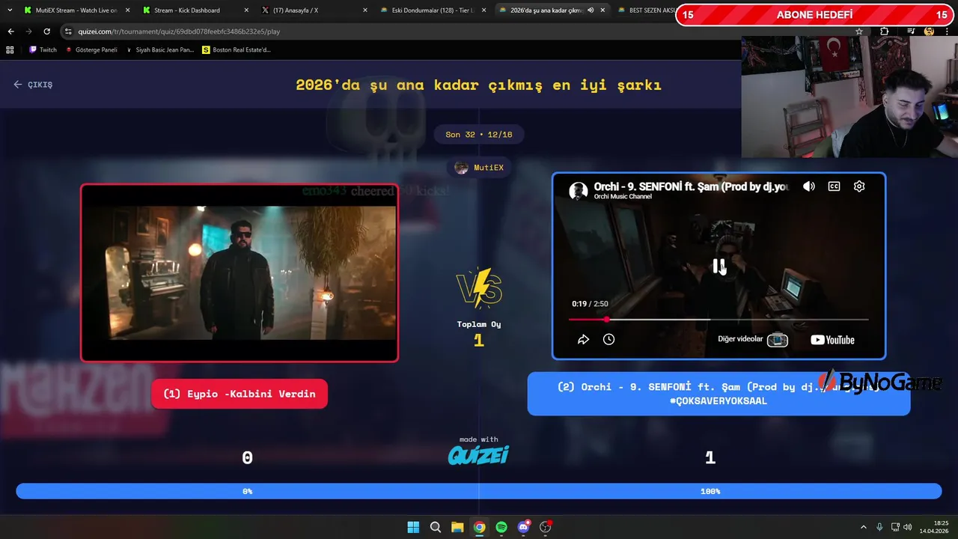
Task: Open File Explorer from taskbar
Action: click(457, 527)
